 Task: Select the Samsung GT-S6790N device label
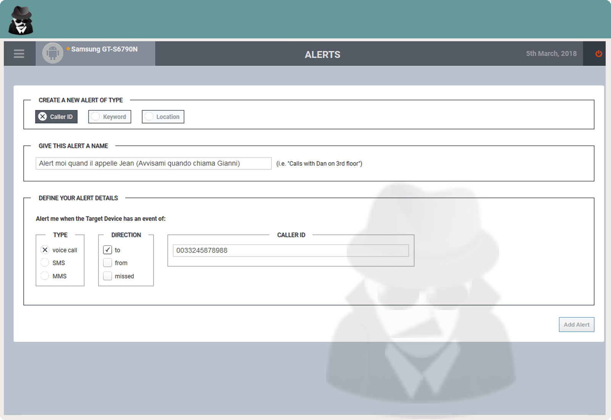point(104,49)
